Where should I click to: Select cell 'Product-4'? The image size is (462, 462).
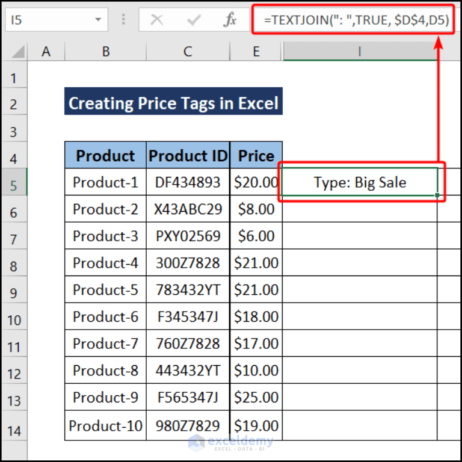(105, 262)
